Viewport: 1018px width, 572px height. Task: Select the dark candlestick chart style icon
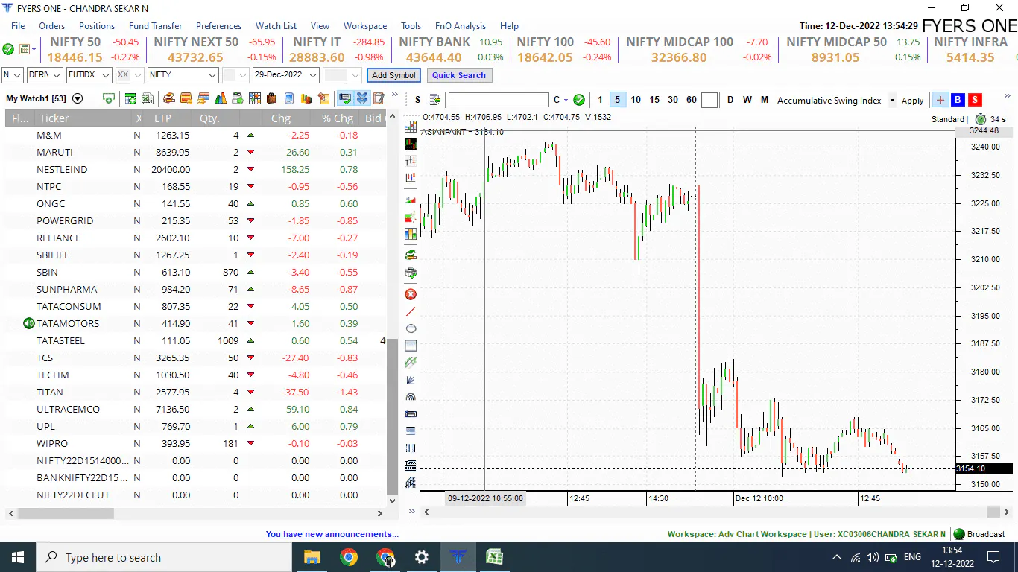point(411,144)
